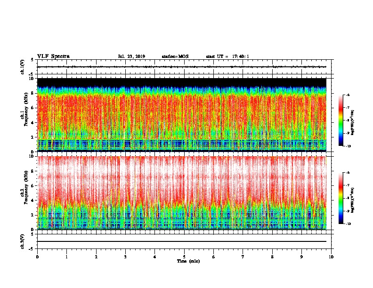
Task: Click inside the ch.1 spectrogram panel
Action: 182,115
